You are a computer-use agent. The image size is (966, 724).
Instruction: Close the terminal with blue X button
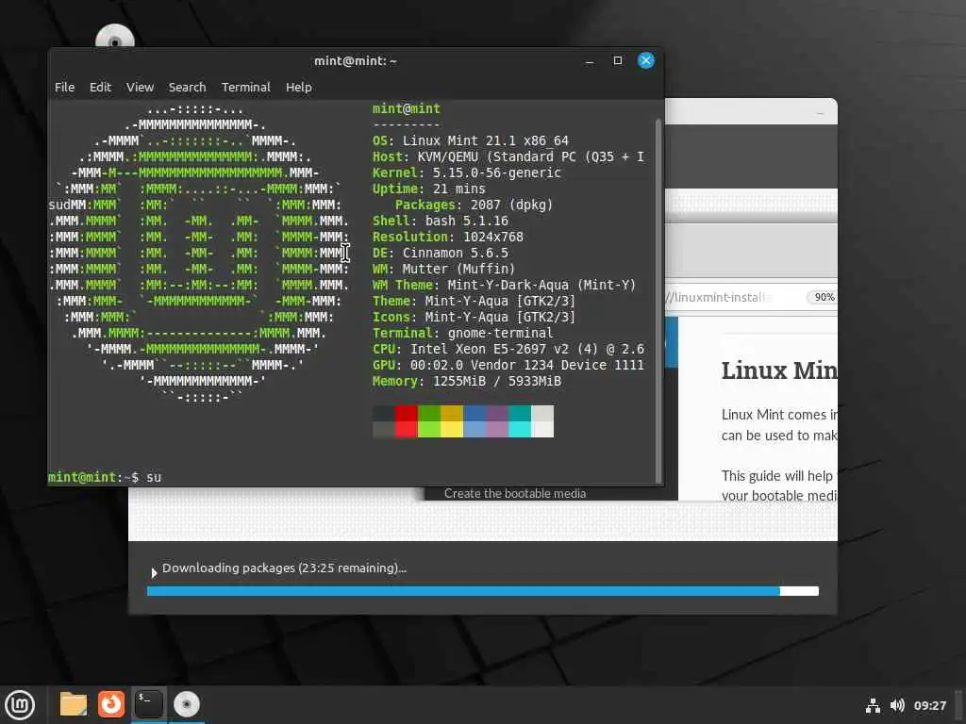click(645, 60)
